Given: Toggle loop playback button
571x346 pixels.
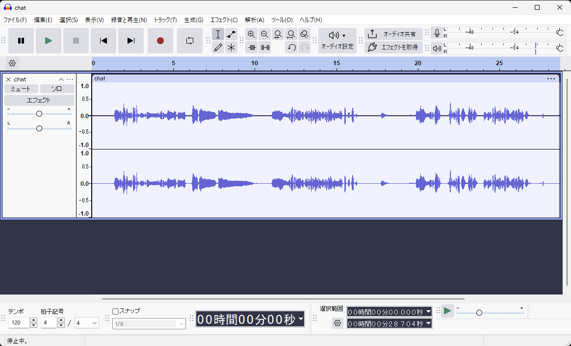Looking at the screenshot, I should tap(190, 41).
